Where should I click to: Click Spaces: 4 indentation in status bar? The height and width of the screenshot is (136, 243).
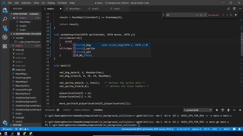pos(197,129)
